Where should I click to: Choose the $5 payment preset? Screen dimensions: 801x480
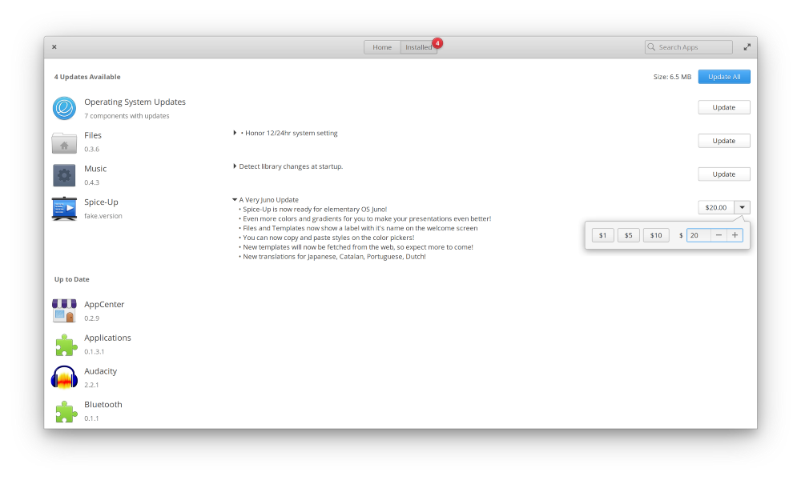pos(628,235)
